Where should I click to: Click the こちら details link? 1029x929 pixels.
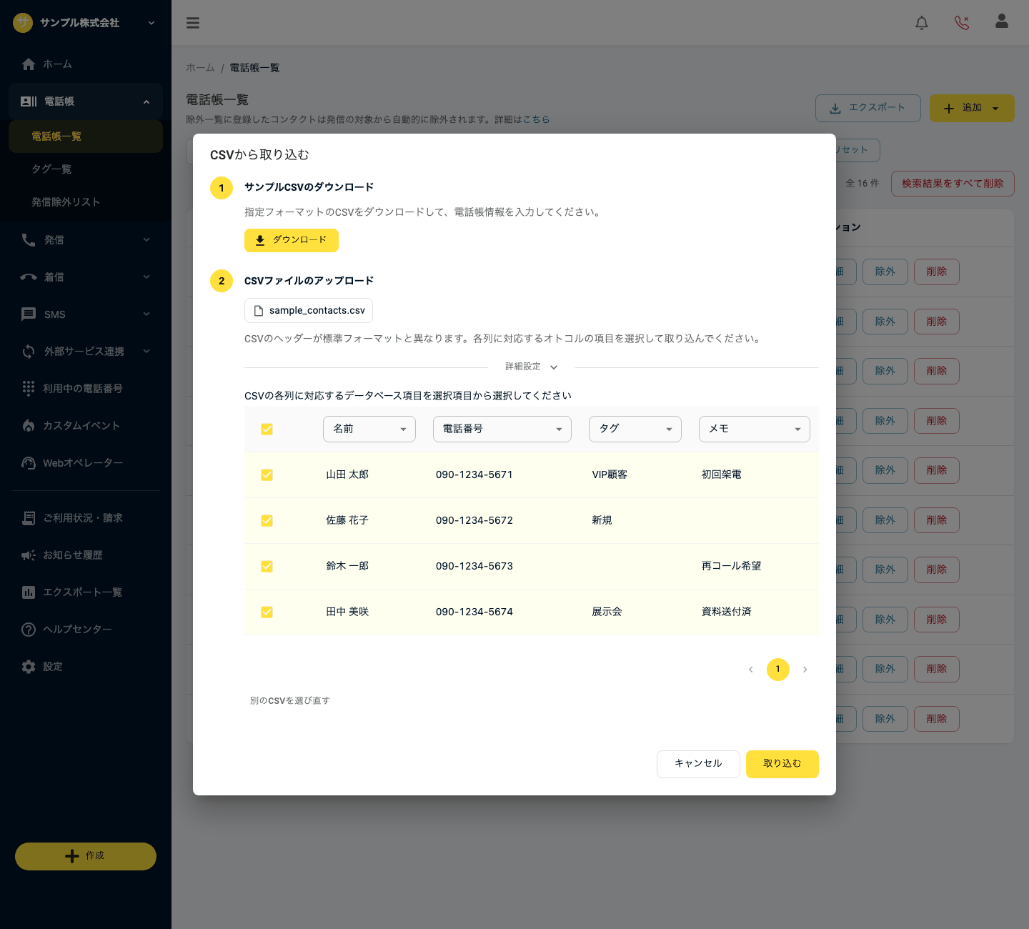point(537,119)
